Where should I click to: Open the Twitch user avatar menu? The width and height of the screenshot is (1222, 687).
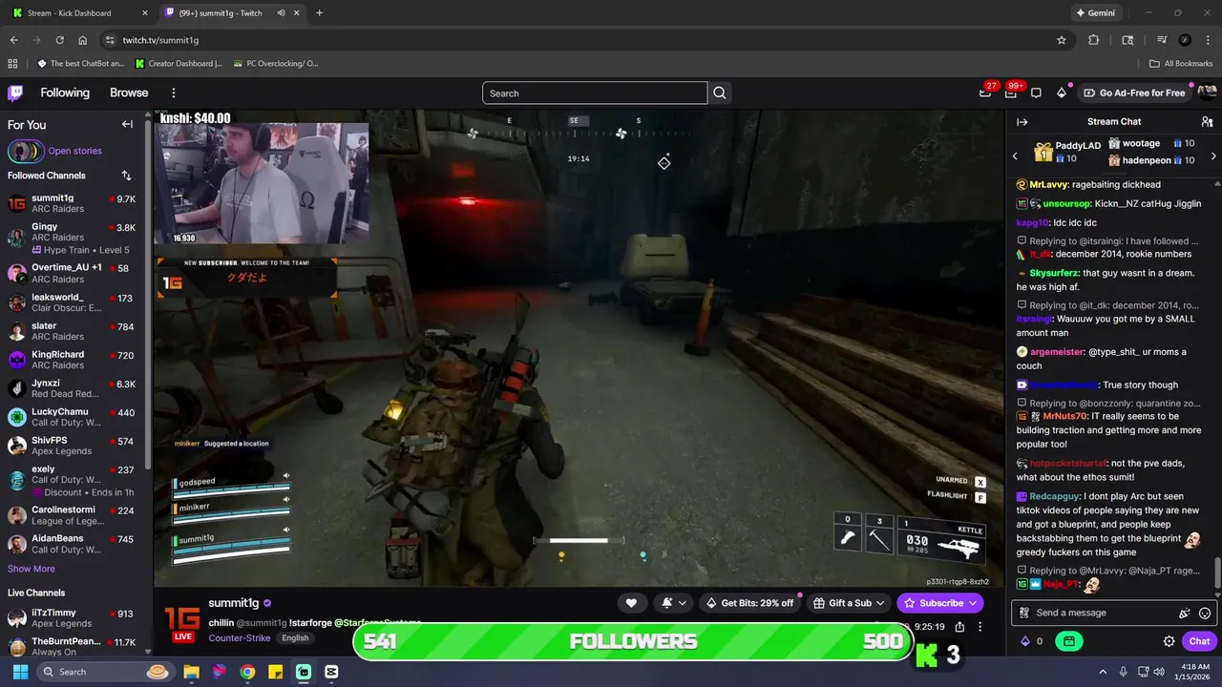[1207, 93]
